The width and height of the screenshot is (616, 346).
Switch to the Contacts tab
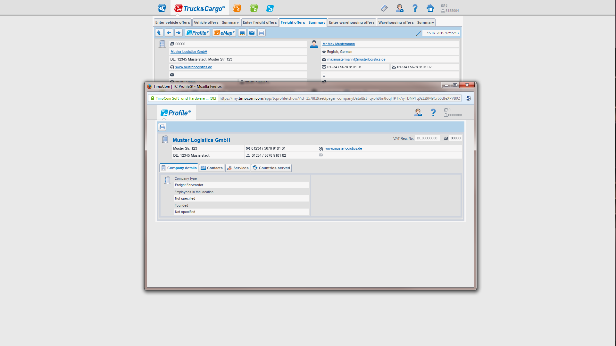pos(212,168)
